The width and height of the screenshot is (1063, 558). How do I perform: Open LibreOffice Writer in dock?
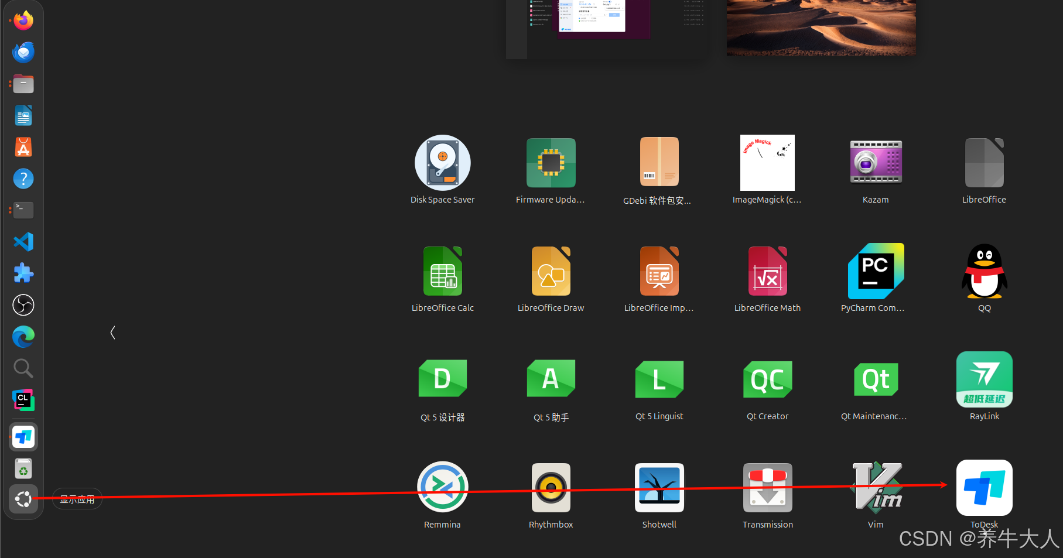click(x=23, y=115)
